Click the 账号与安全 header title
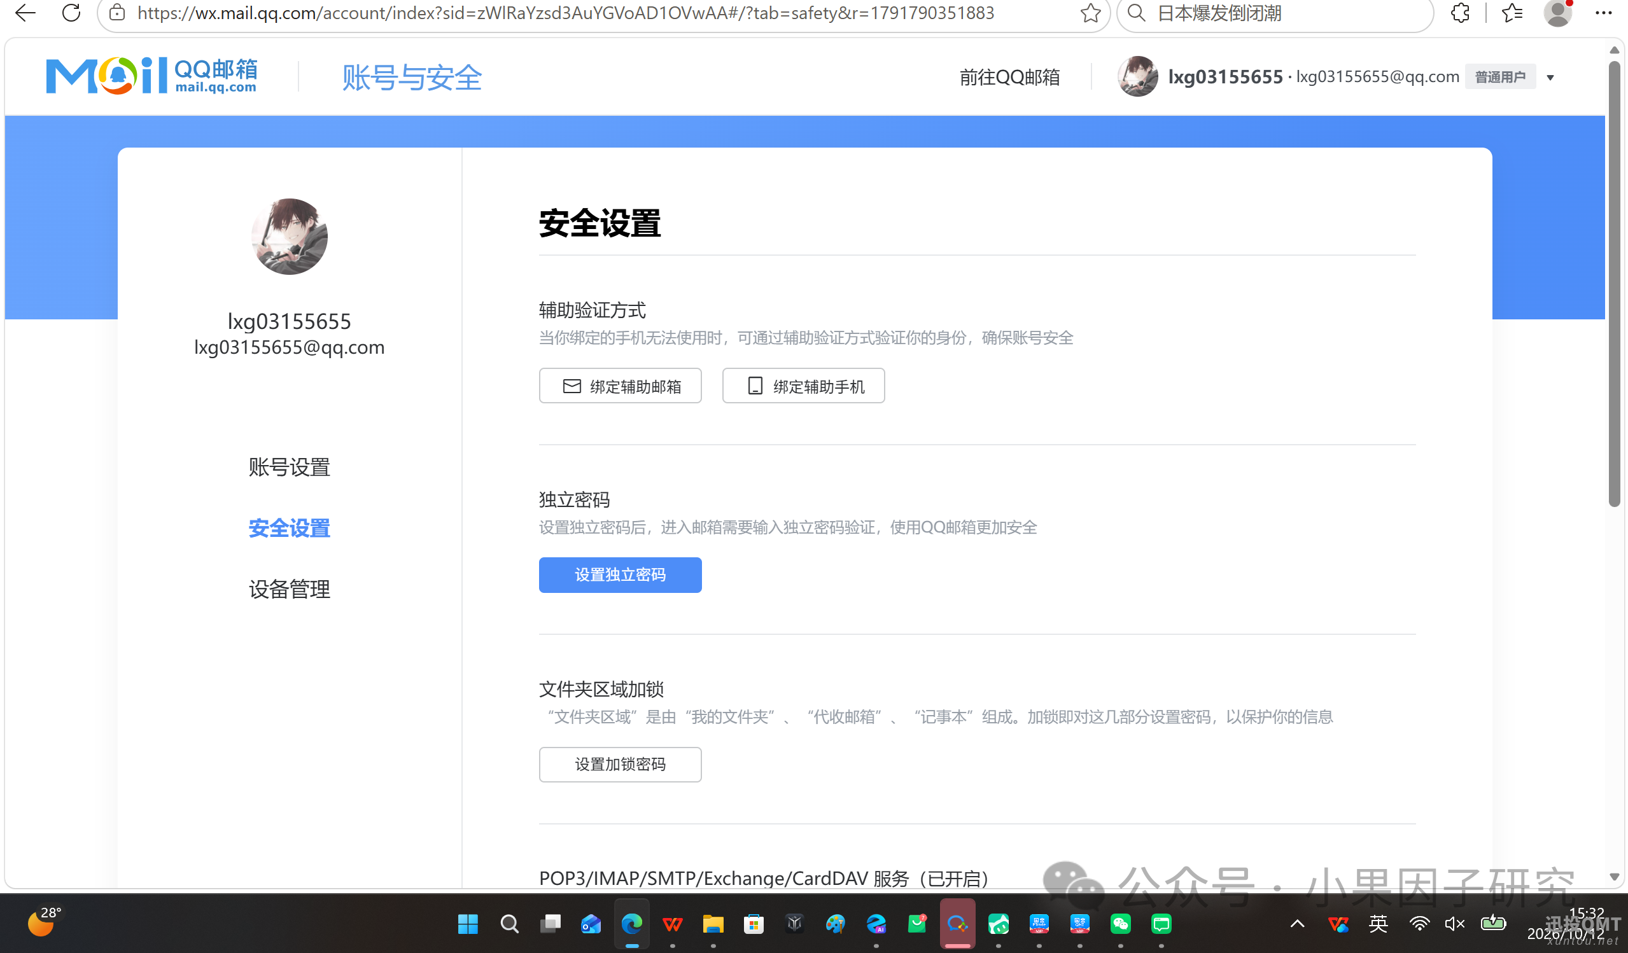This screenshot has width=1628, height=953. coord(412,78)
